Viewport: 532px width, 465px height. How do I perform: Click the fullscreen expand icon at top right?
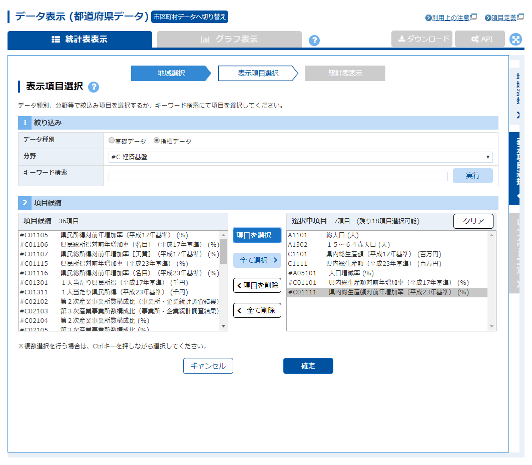click(515, 40)
